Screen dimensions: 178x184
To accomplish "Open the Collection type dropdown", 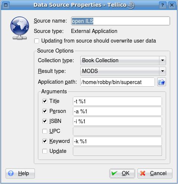I will tap(123, 60).
